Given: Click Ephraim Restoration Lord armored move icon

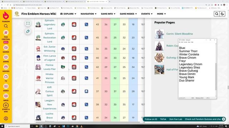Looking at the screenshot, I should [x=74, y=38].
